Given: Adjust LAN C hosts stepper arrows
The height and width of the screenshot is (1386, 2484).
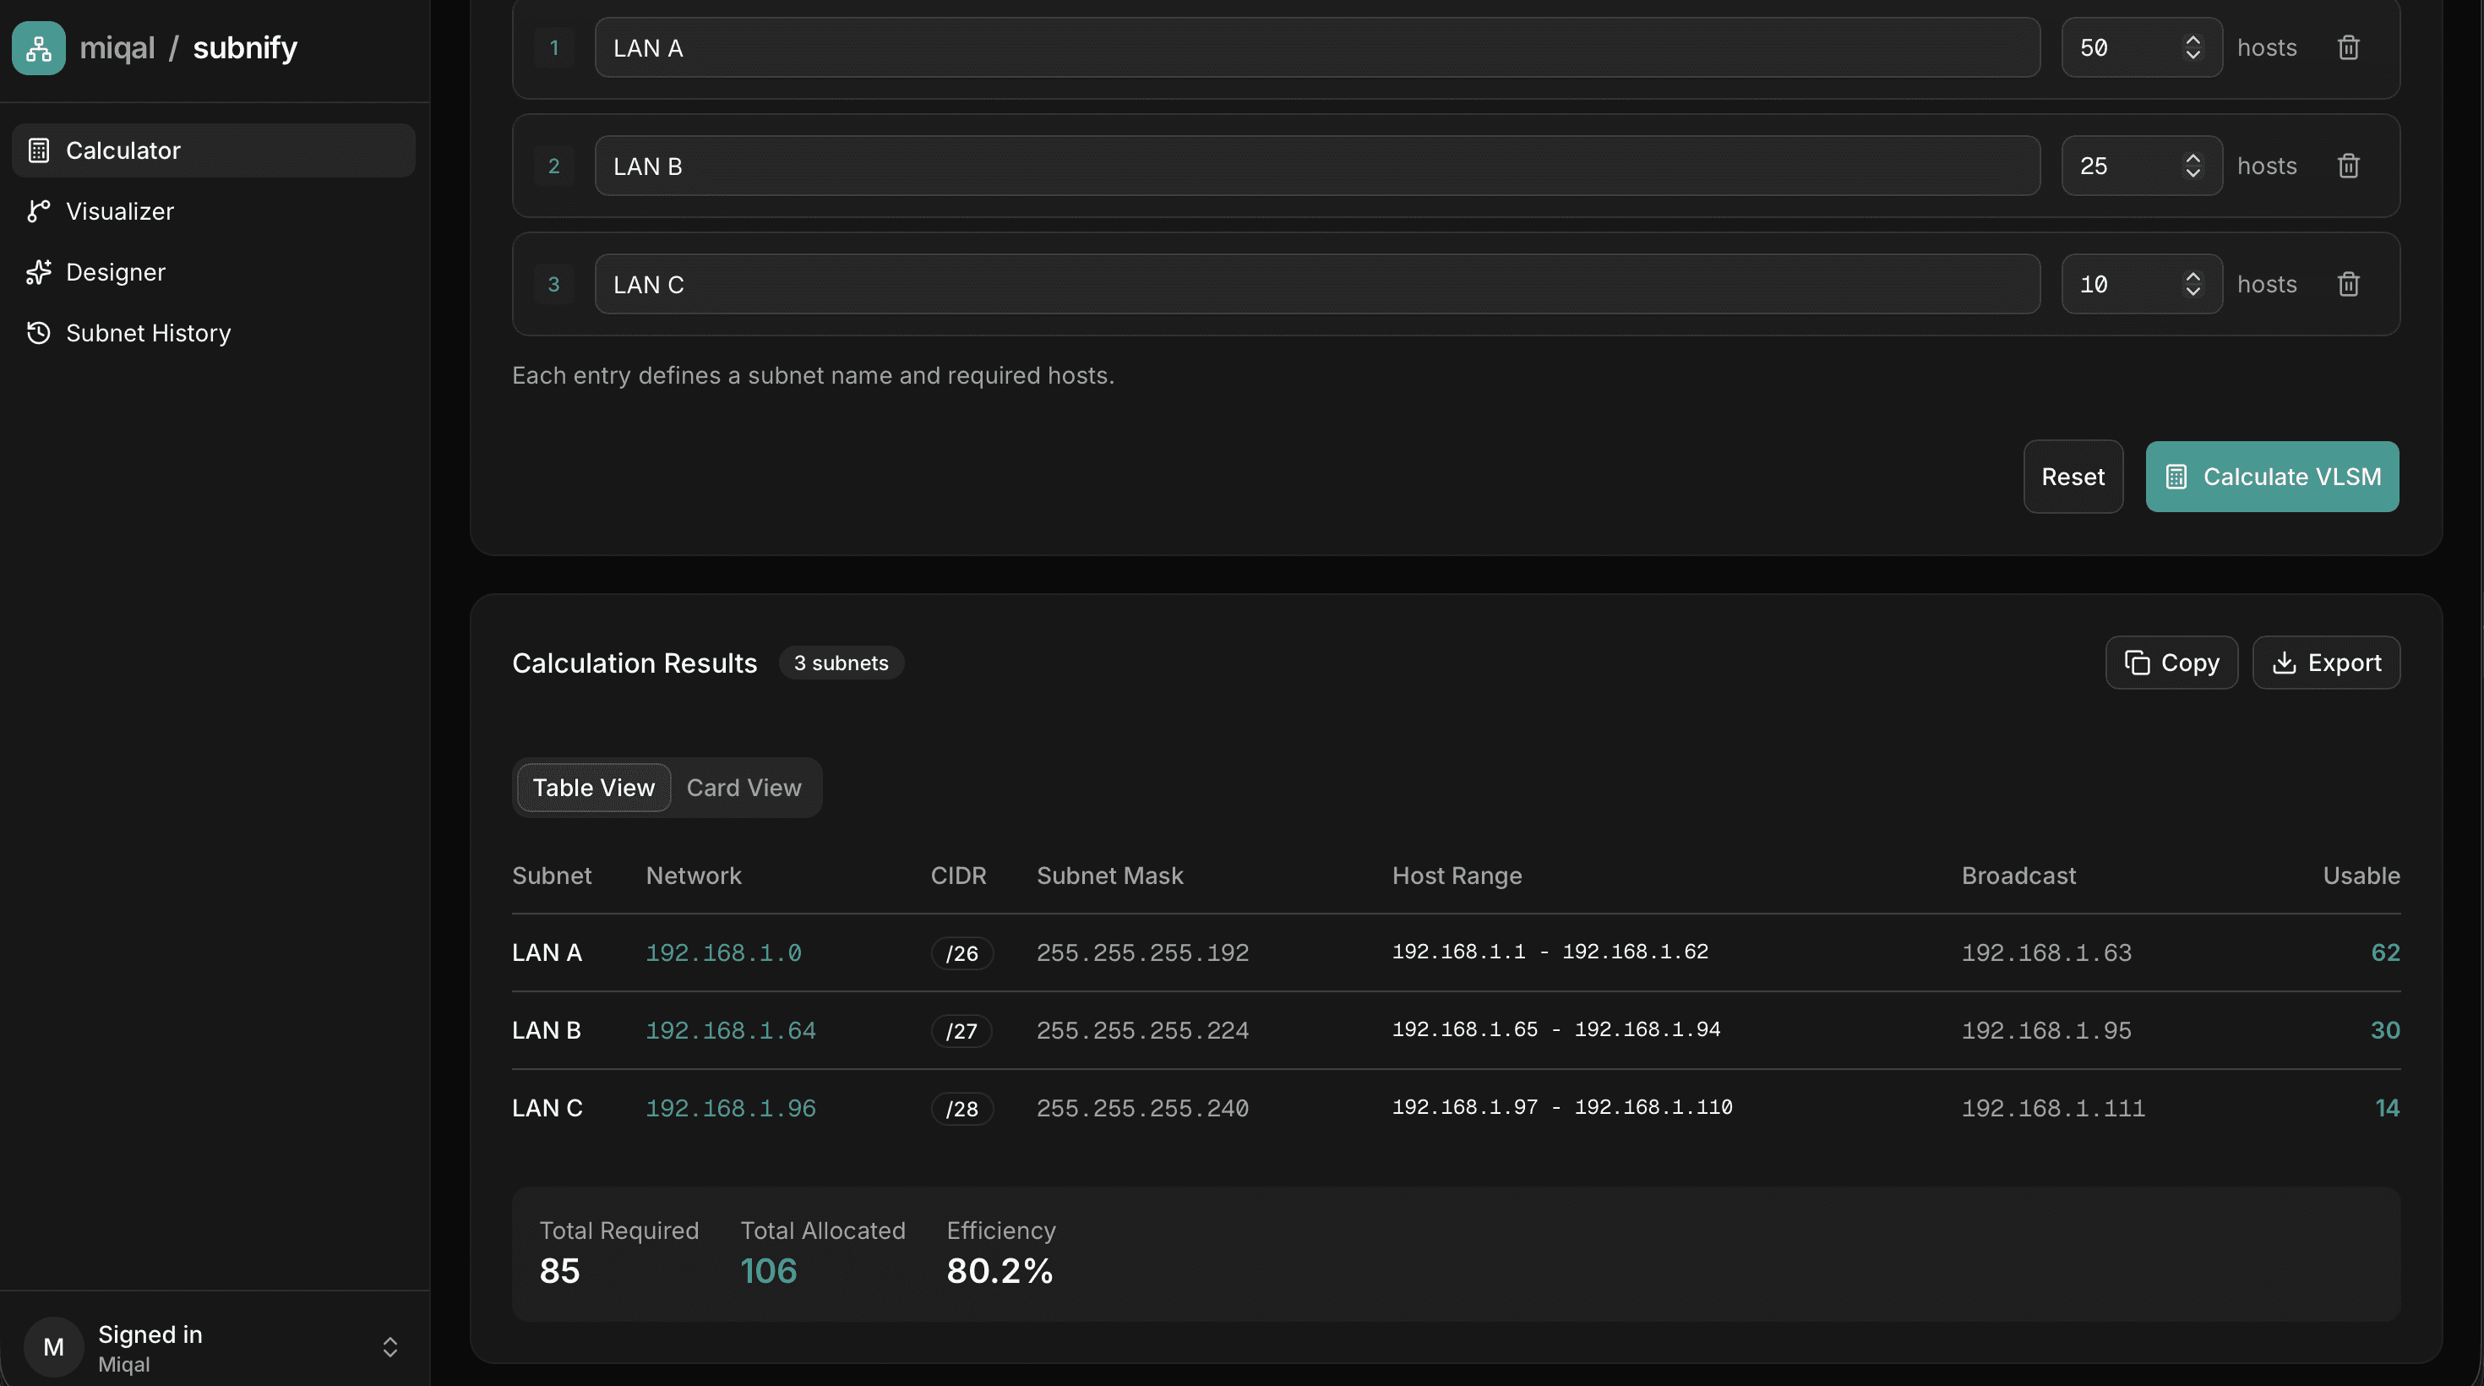Looking at the screenshot, I should click(x=2193, y=285).
